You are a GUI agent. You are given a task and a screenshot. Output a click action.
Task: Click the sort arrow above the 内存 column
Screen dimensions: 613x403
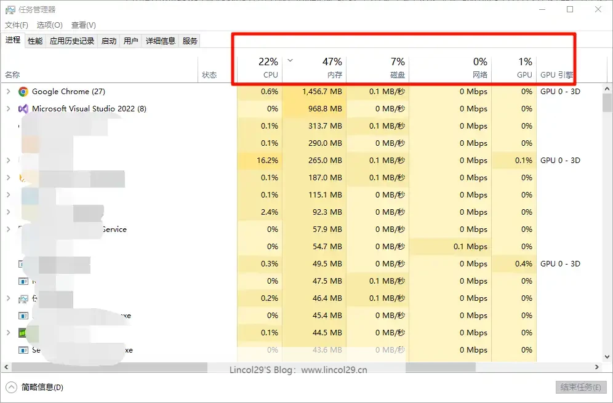pyautogui.click(x=290, y=60)
